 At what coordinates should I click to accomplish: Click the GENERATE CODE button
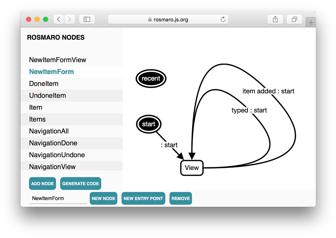coord(81,184)
